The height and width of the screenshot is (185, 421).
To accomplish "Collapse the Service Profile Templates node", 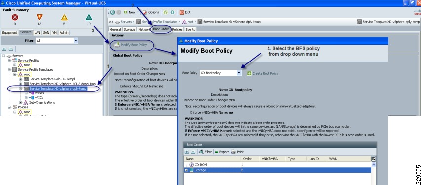I will click(9, 69).
